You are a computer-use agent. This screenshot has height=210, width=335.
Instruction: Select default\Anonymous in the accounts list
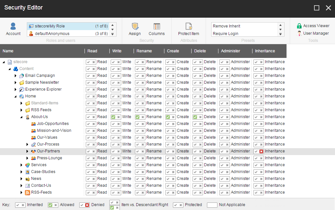tap(52, 34)
